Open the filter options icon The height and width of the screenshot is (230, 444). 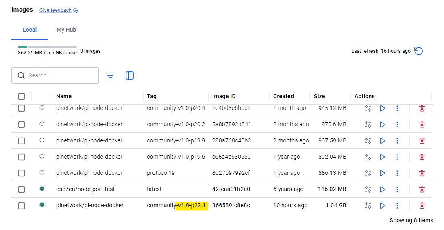110,75
